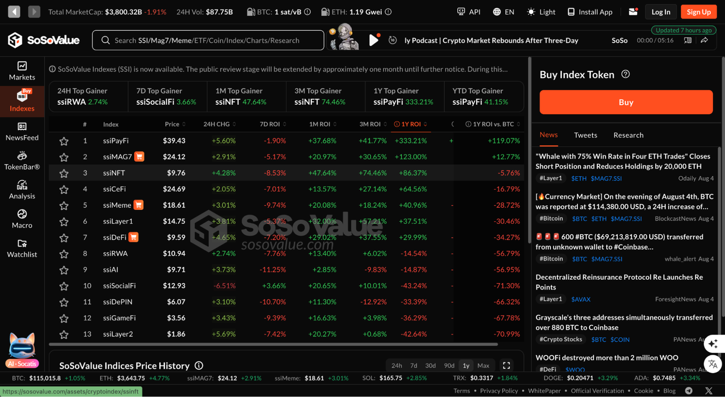Image resolution: width=725 pixels, height=397 pixels.
Task: Open the WhitePaper footer link
Action: 544,391
